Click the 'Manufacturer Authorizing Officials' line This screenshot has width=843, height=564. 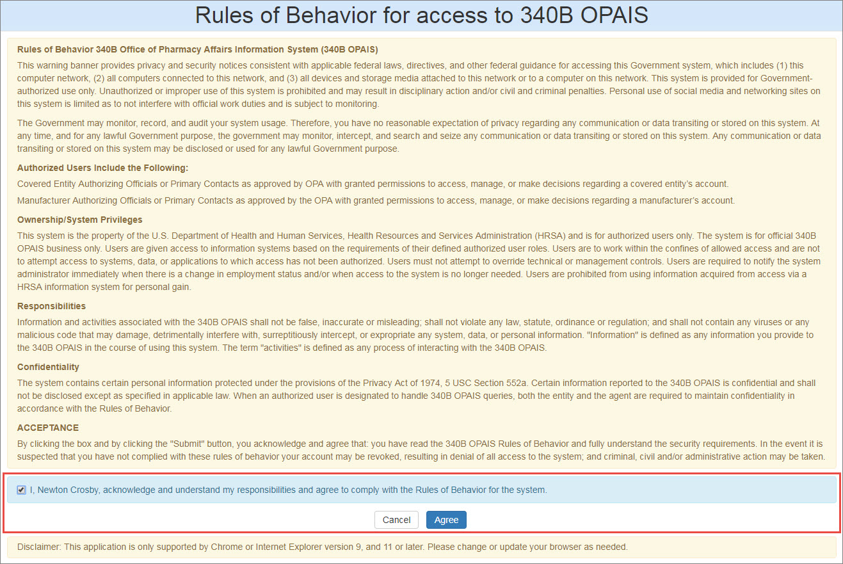coord(376,200)
